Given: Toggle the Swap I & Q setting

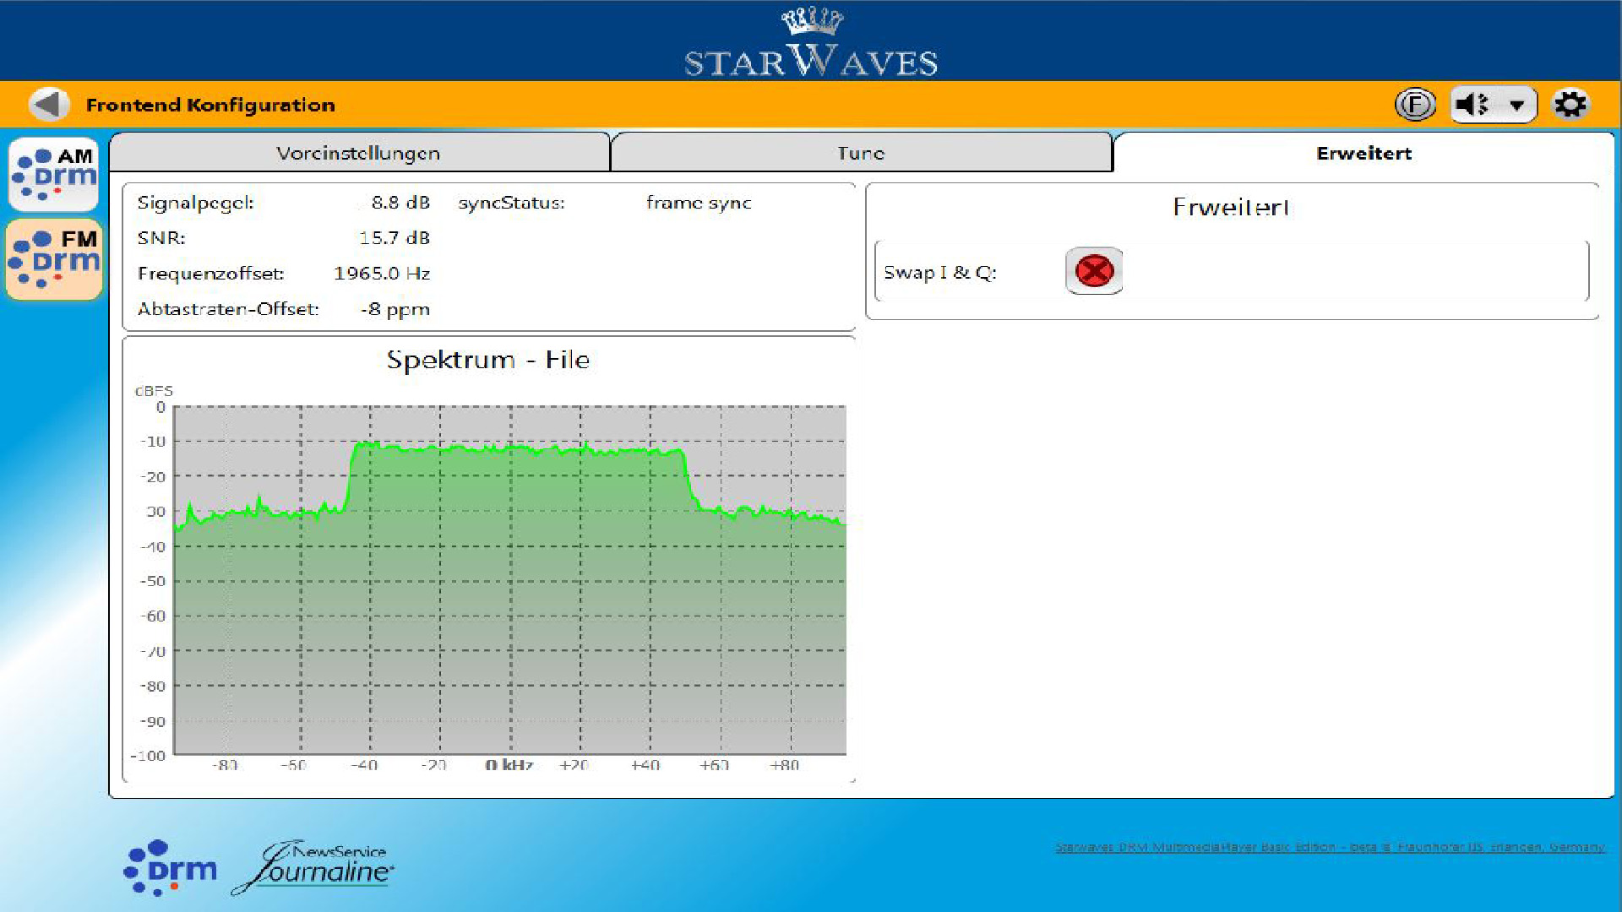Looking at the screenshot, I should pos(1093,271).
